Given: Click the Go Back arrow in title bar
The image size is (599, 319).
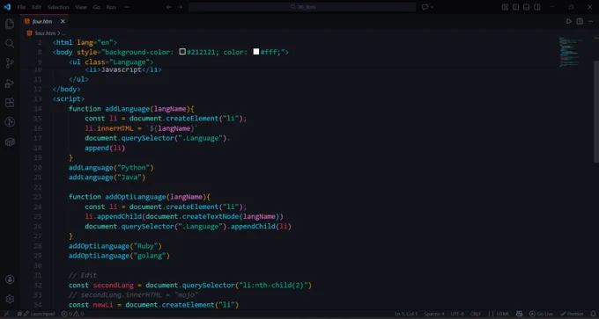Looking at the screenshot, I should pos(169,7).
